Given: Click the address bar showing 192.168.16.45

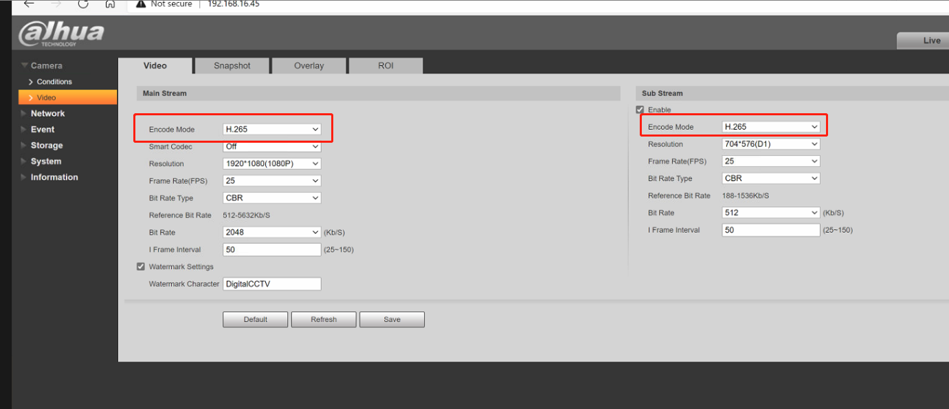Looking at the screenshot, I should (234, 4).
